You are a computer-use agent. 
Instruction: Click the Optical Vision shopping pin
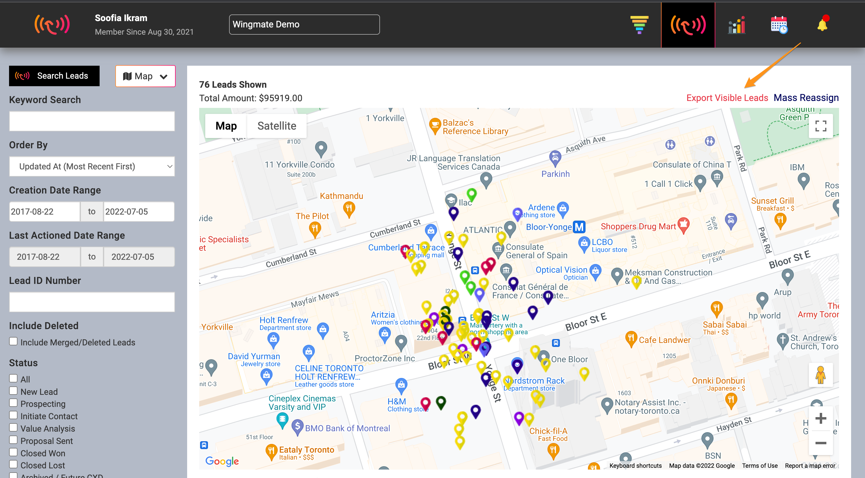click(595, 273)
